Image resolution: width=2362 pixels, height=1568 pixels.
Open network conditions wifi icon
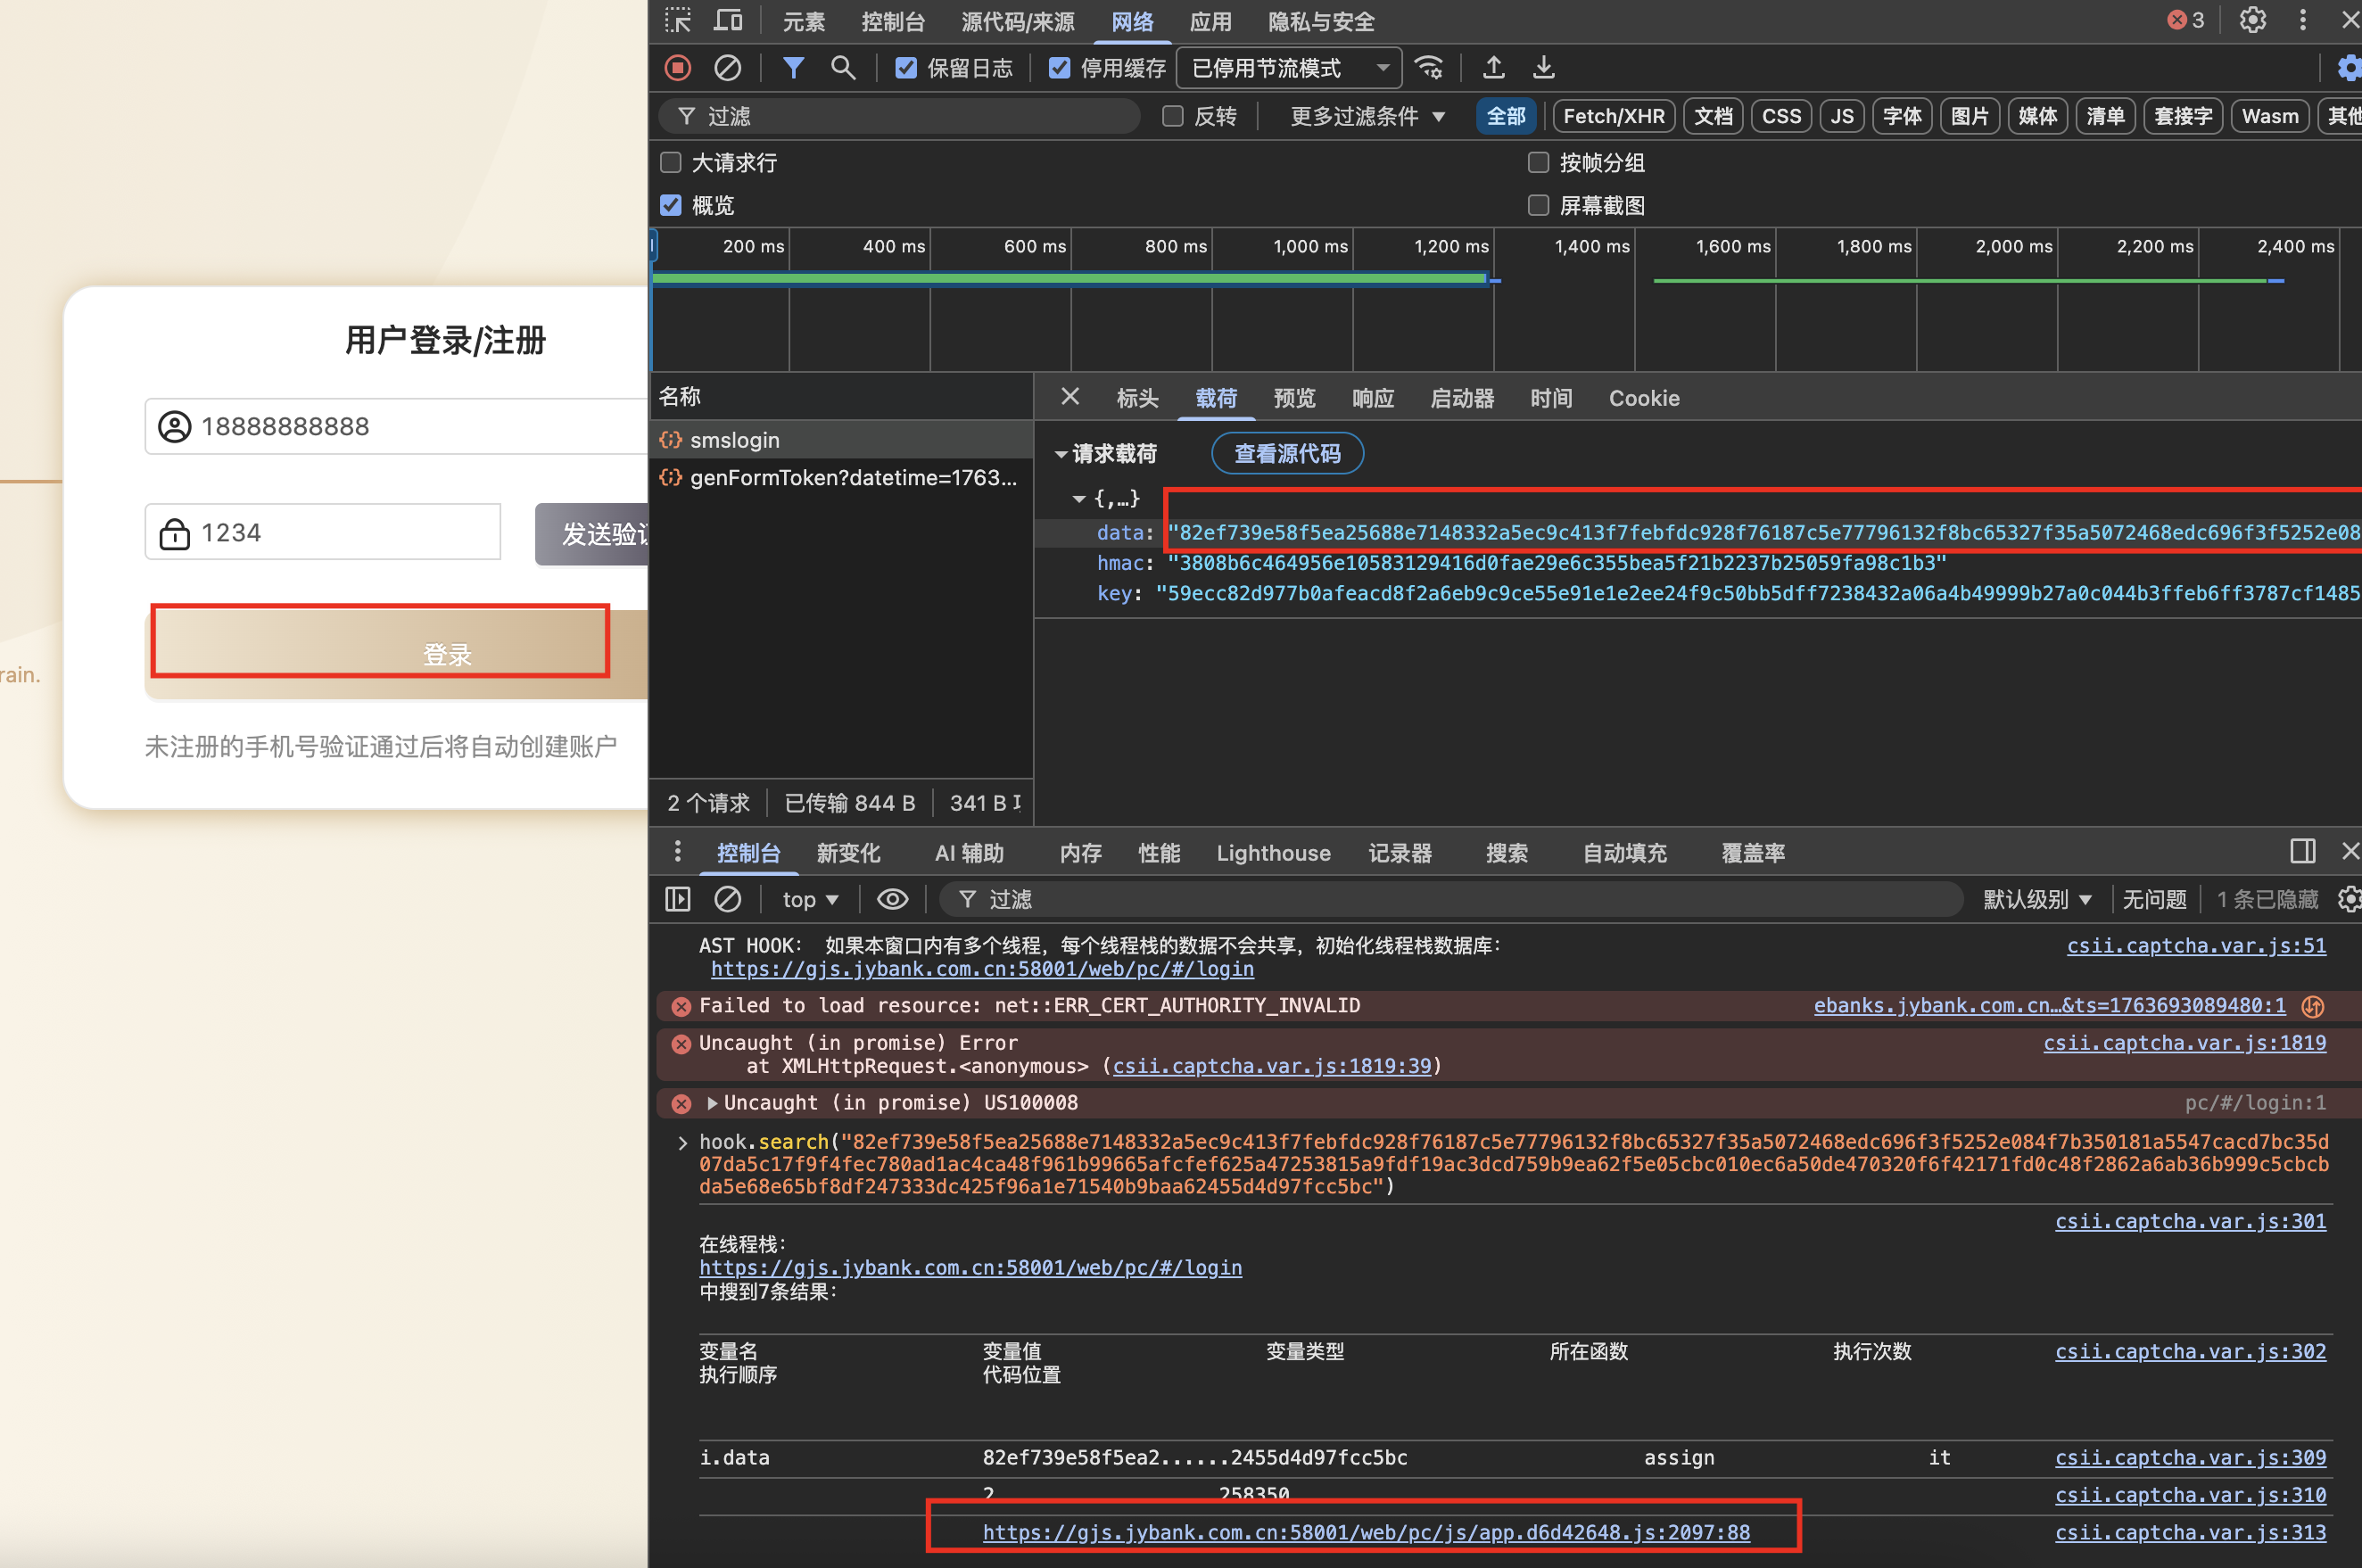[1430, 67]
